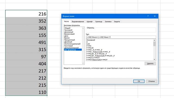Close the Формат ячеек dialog
Screen dimensions: 174x98
click(155, 16)
